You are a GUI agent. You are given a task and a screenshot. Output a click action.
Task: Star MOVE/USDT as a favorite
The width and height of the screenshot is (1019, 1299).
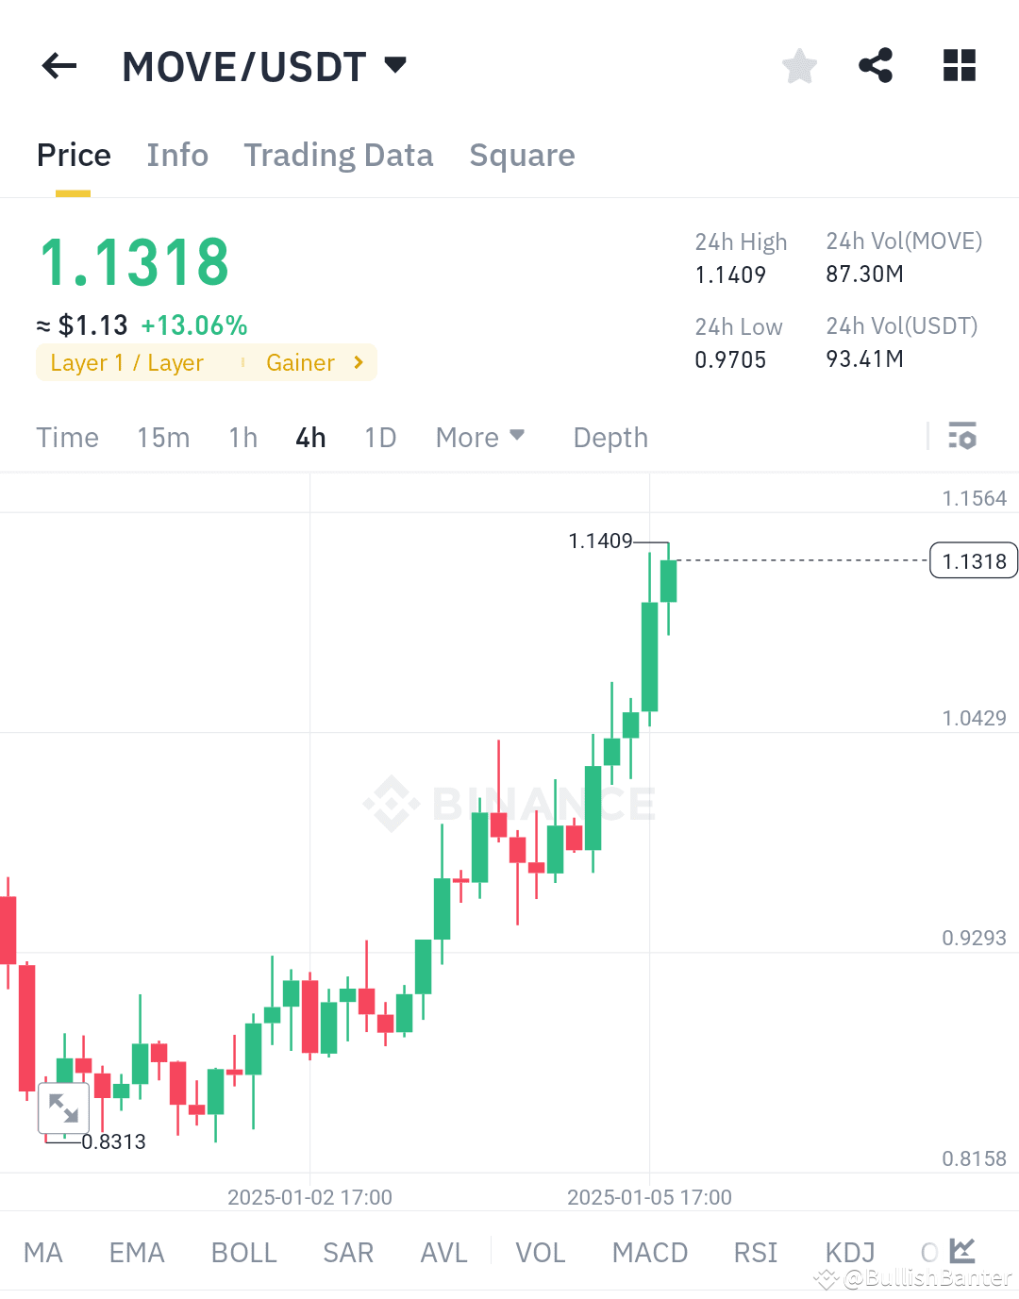coord(798,66)
